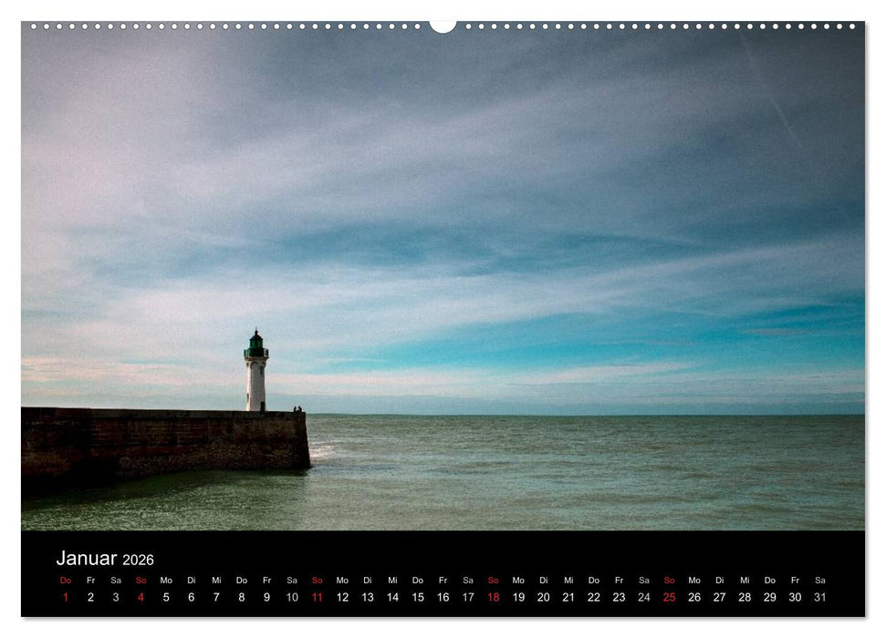
Task: Select the red date 1 on Donnerstag
Action: coord(65,595)
